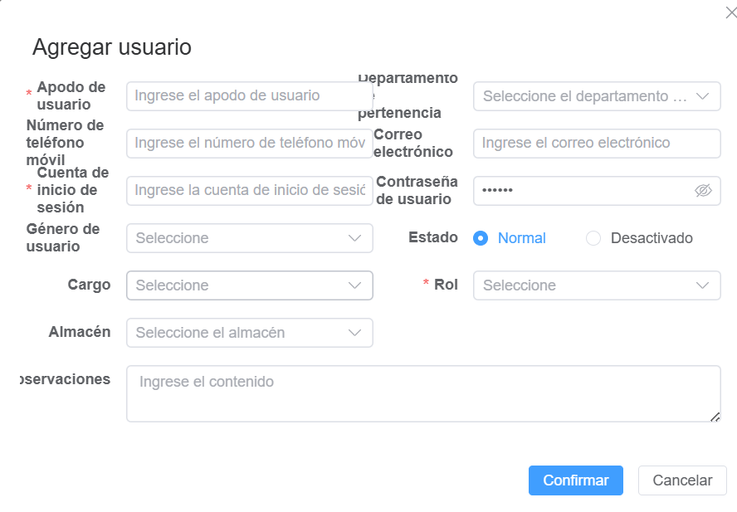Image resolution: width=737 pixels, height=512 pixels.
Task: Open the Almacén warehouse dropdown
Action: [249, 333]
